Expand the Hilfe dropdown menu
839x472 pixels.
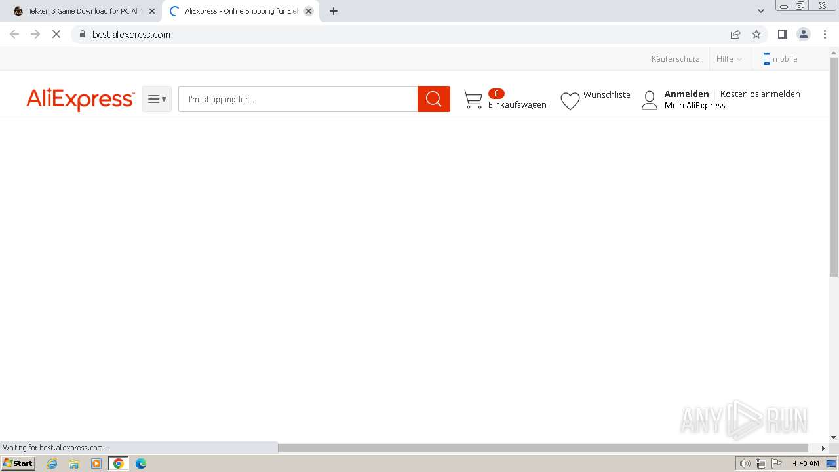(x=729, y=59)
